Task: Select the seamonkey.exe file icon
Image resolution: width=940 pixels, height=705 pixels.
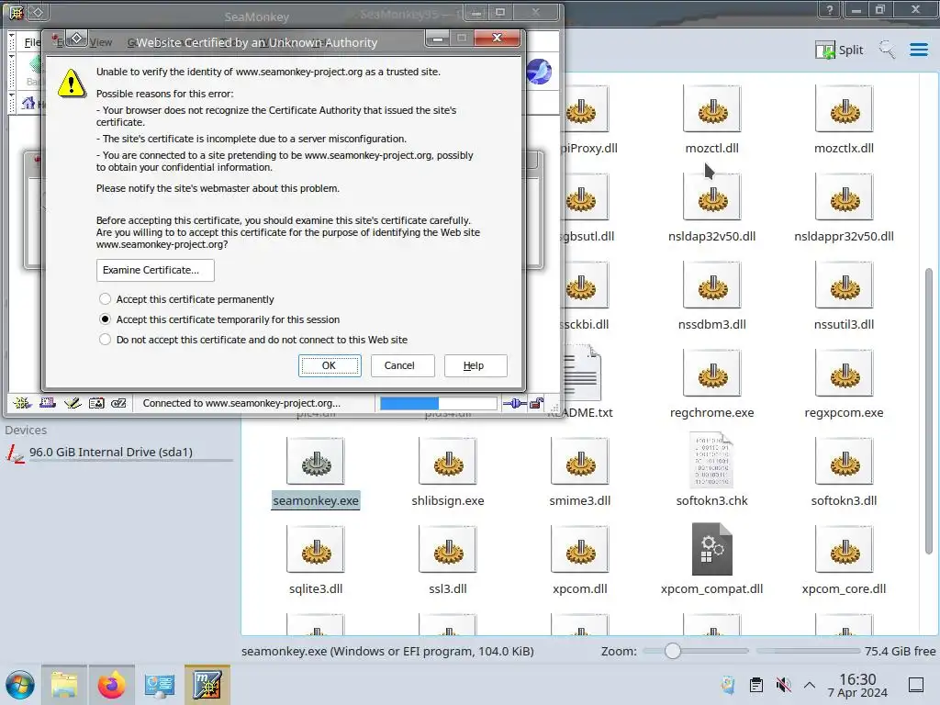Action: pyautogui.click(x=316, y=462)
